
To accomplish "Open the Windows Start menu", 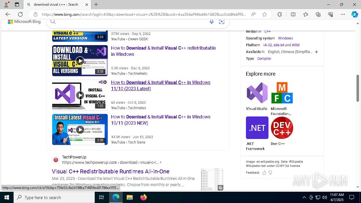I will point(7,197).
